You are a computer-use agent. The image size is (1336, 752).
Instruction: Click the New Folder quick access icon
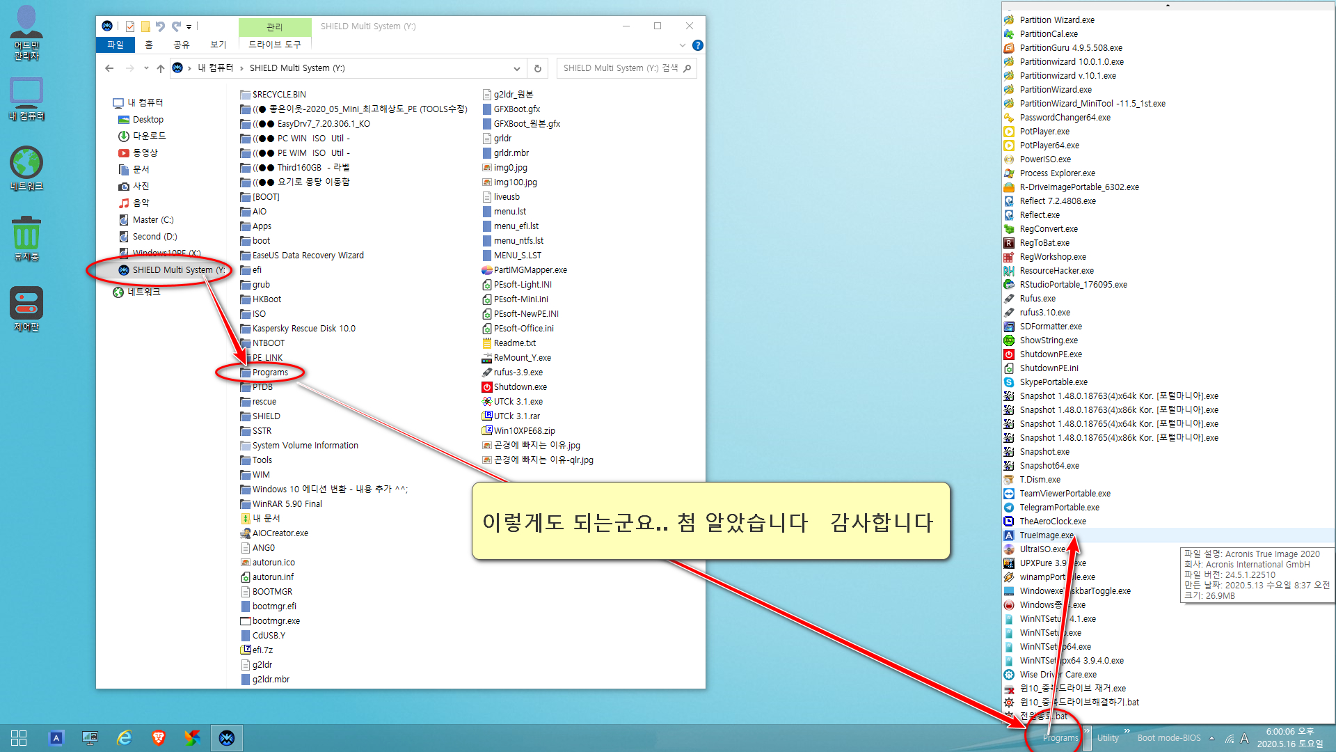coord(145,26)
